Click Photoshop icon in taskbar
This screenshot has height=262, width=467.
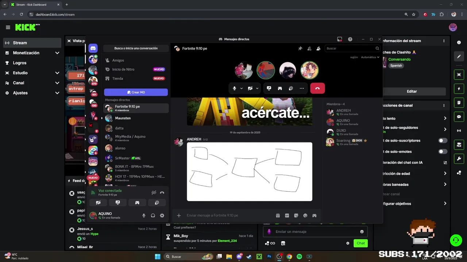click(269, 257)
